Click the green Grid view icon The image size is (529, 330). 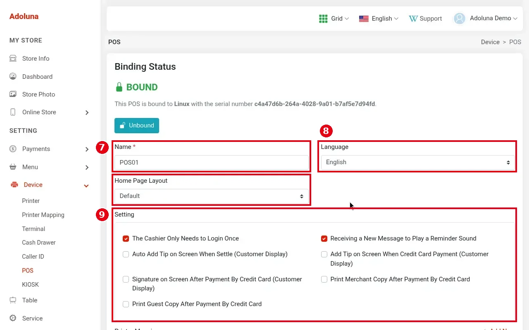(323, 19)
